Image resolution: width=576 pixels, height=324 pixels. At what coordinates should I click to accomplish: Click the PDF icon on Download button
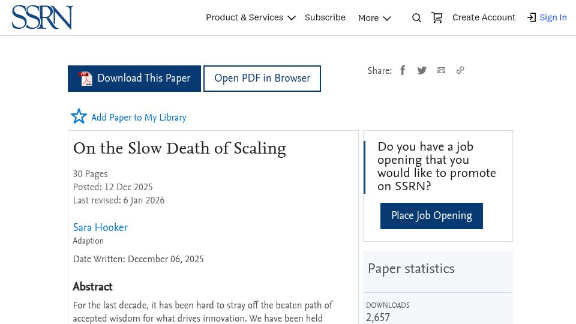85,79
